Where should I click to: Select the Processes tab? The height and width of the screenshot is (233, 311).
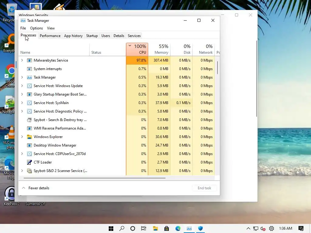coord(28,35)
